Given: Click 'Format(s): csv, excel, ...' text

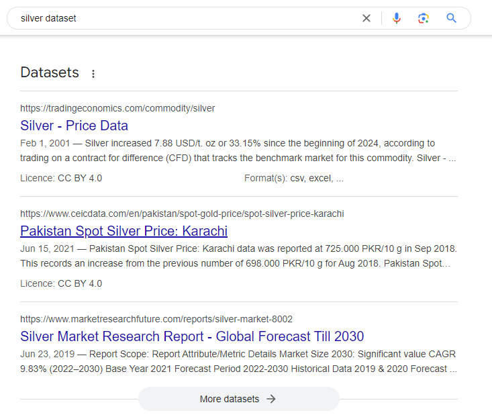Looking at the screenshot, I should coord(294,178).
